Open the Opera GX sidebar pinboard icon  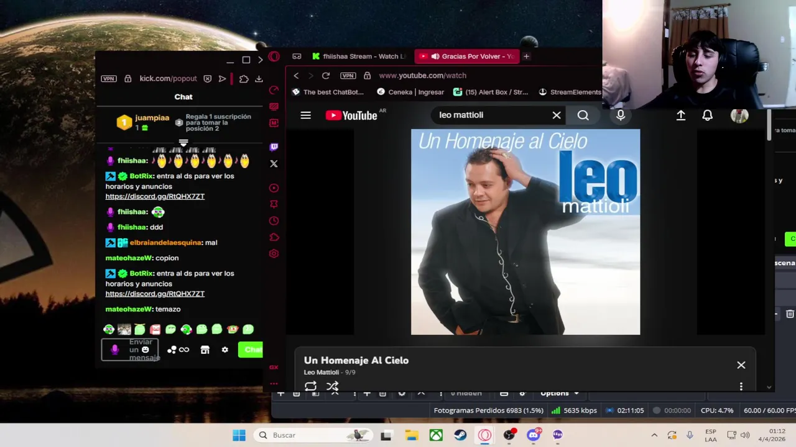[x=274, y=204]
